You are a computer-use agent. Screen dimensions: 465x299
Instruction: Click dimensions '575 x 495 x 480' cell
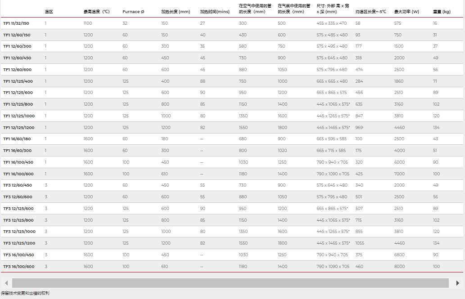[x=332, y=46]
